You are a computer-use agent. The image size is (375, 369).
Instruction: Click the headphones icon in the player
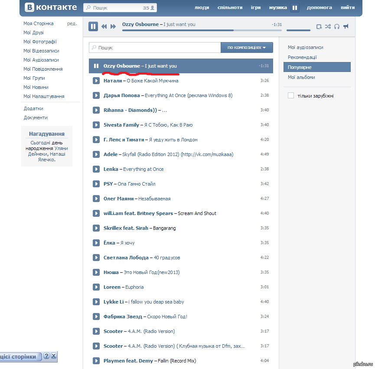click(337, 26)
